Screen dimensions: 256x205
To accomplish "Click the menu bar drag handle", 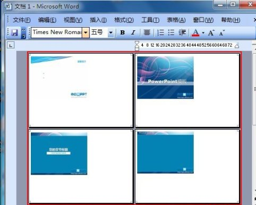I will (8, 20).
